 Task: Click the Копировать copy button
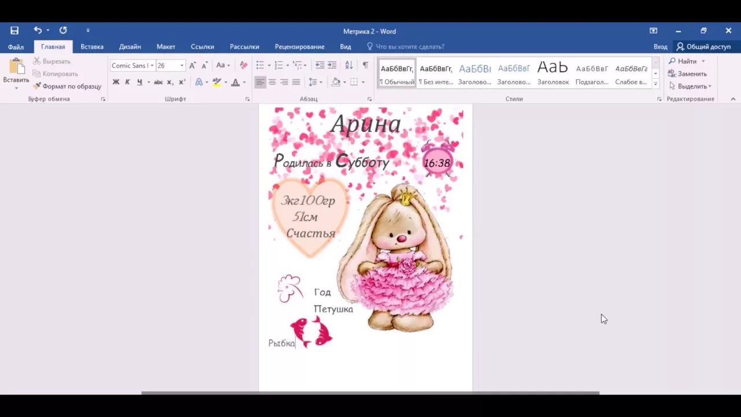(x=55, y=74)
